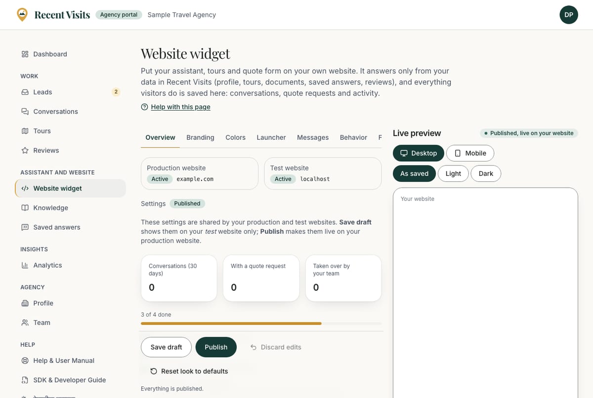Click the Analytics bar chart icon

tap(25, 266)
